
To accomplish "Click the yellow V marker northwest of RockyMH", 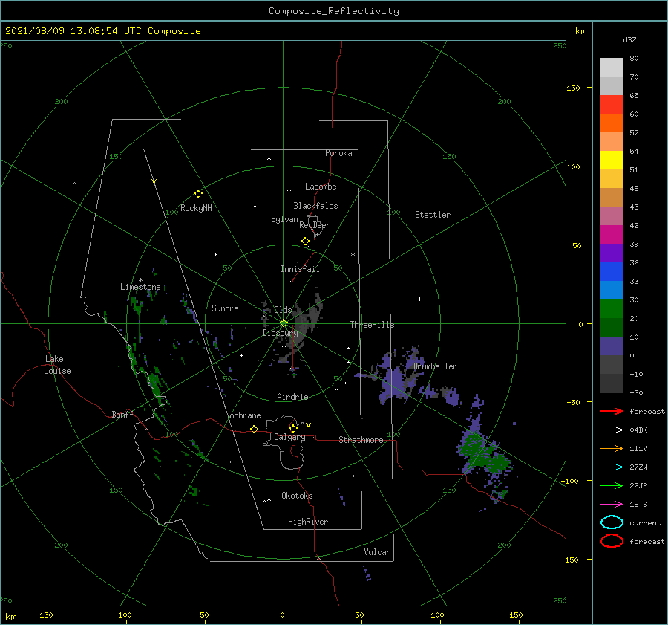I will pyautogui.click(x=154, y=181).
